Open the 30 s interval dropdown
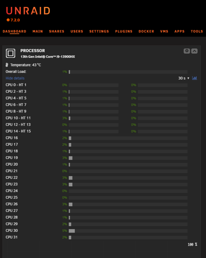 coord(184,78)
